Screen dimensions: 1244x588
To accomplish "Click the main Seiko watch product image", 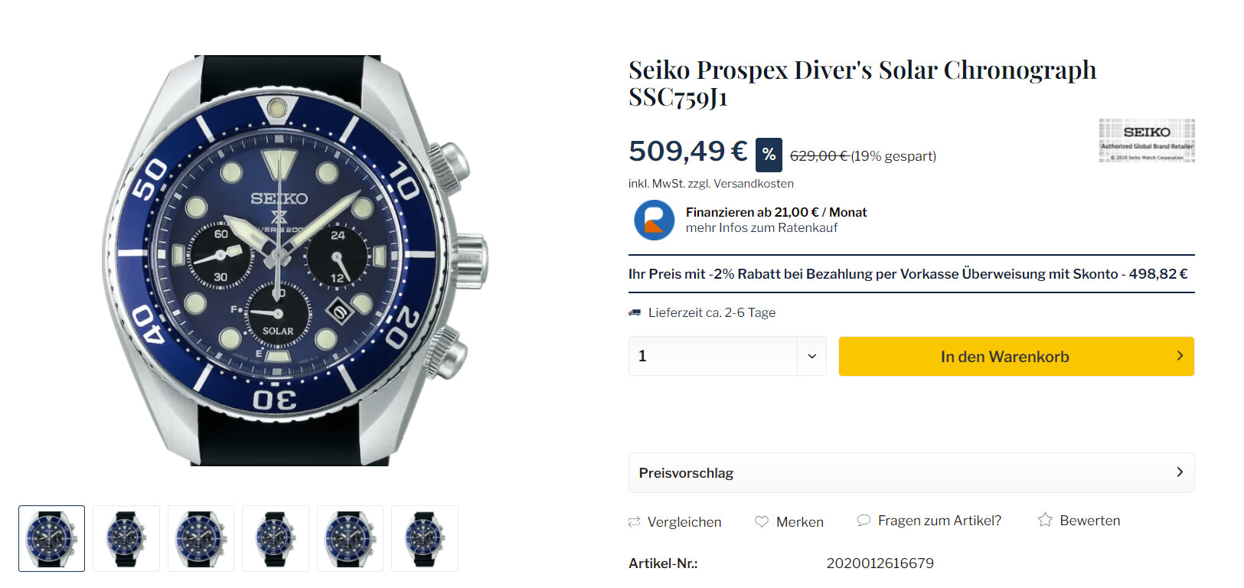I will 295,260.
